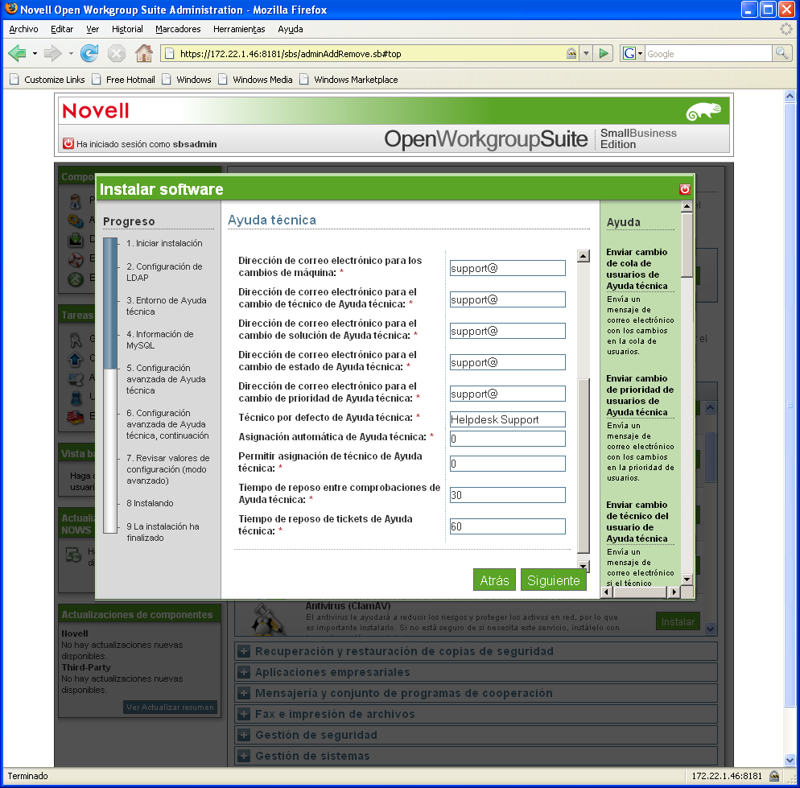
Task: Click the form scrollbar down arrow
Action: click(x=584, y=566)
